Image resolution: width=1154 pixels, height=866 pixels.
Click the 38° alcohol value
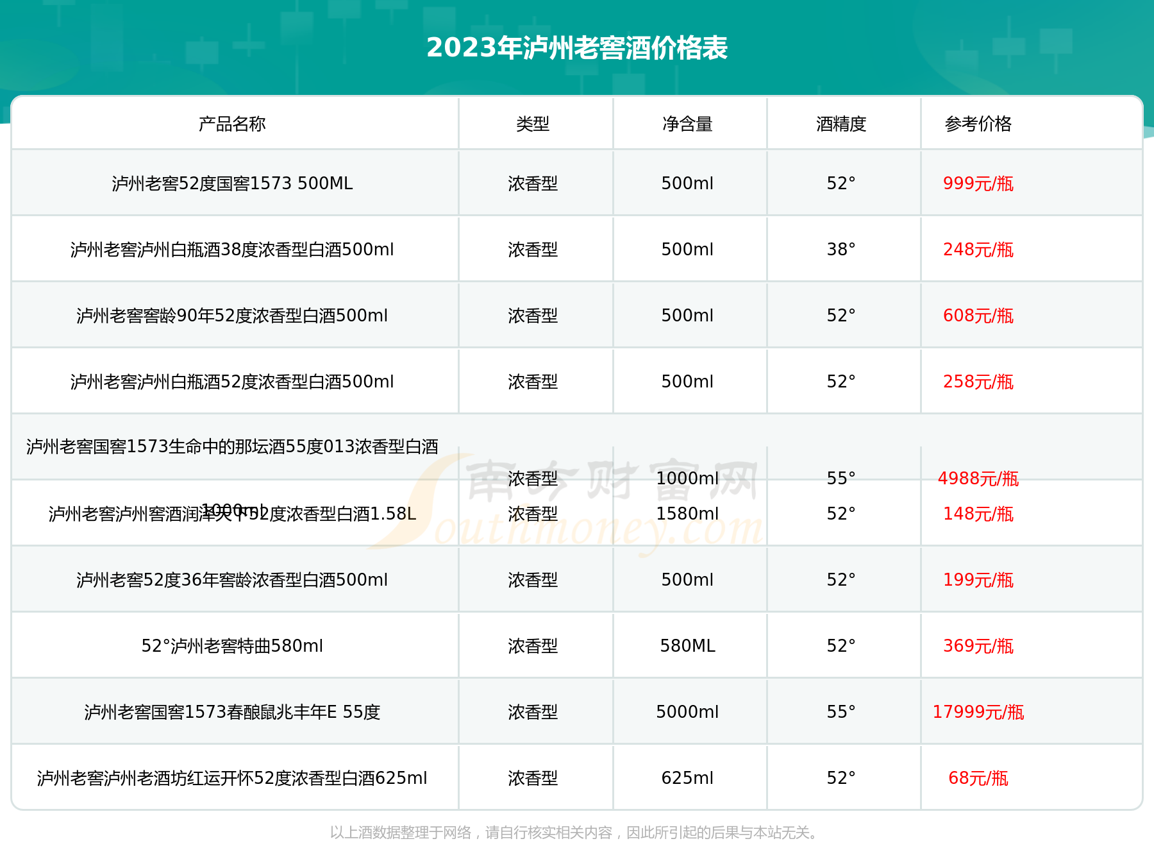(841, 250)
